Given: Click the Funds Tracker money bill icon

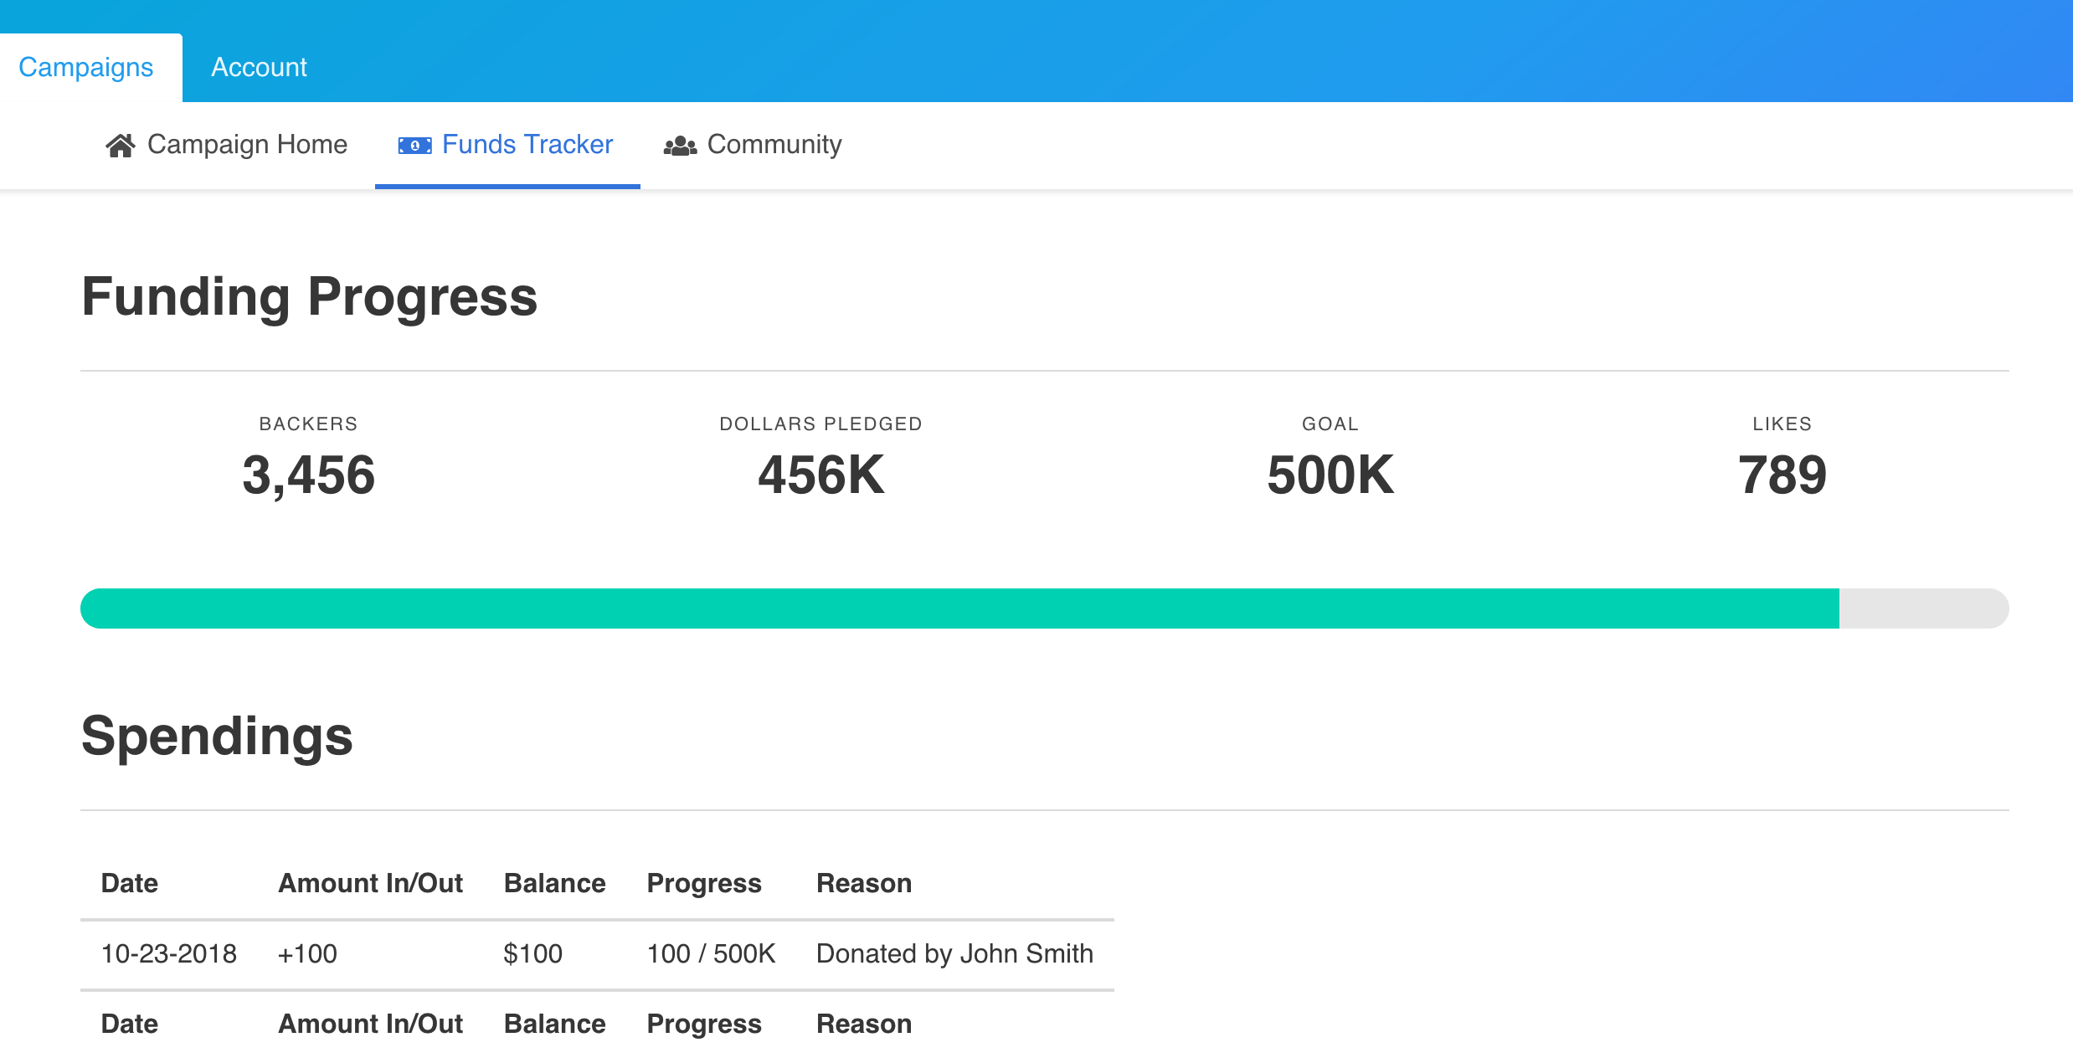Looking at the screenshot, I should (414, 146).
